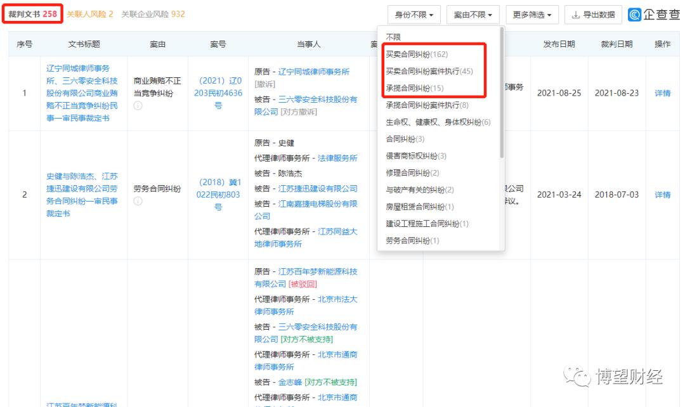This screenshot has width=685, height=407.
Task: Select 生命权、健康权、身体权纠纷(6) option
Action: (438, 122)
